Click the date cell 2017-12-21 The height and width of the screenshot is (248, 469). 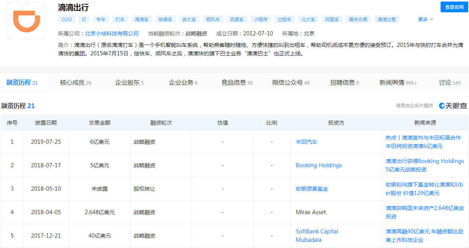point(46,236)
